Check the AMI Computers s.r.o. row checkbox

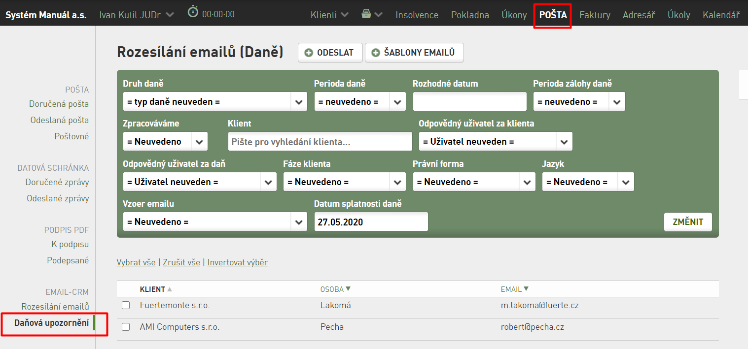pyautogui.click(x=126, y=327)
